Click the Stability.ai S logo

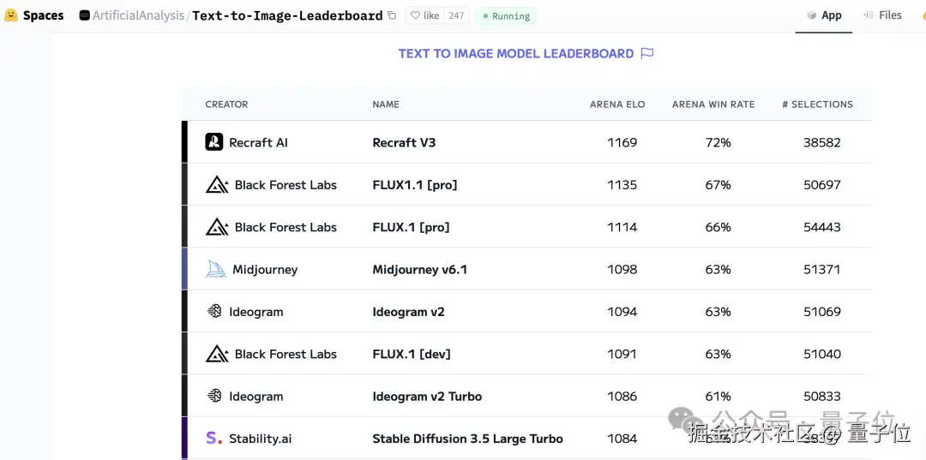click(213, 439)
